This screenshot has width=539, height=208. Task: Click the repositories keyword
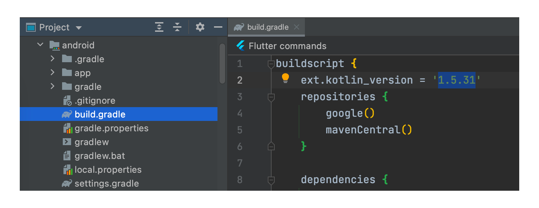(x=338, y=97)
